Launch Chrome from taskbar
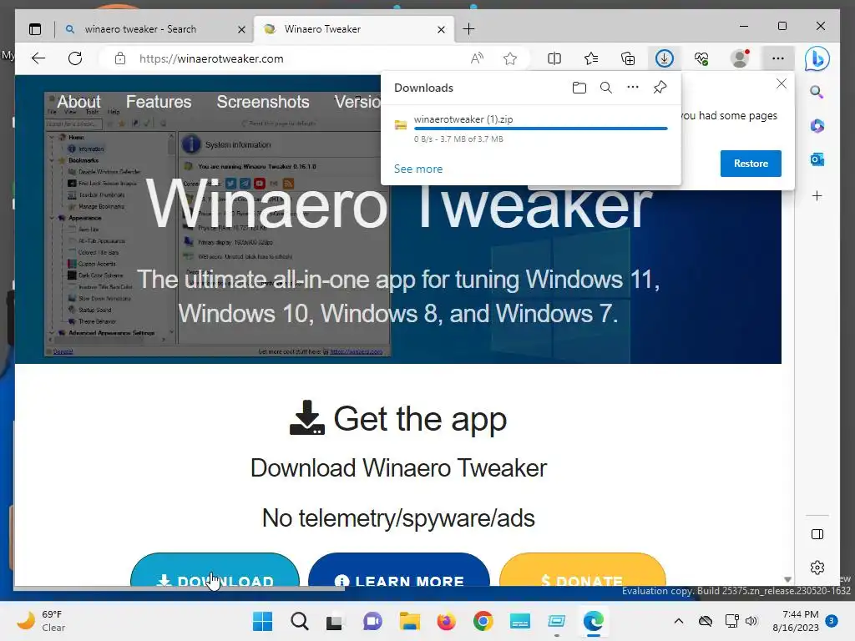Viewport: 855px width, 641px height. (483, 621)
